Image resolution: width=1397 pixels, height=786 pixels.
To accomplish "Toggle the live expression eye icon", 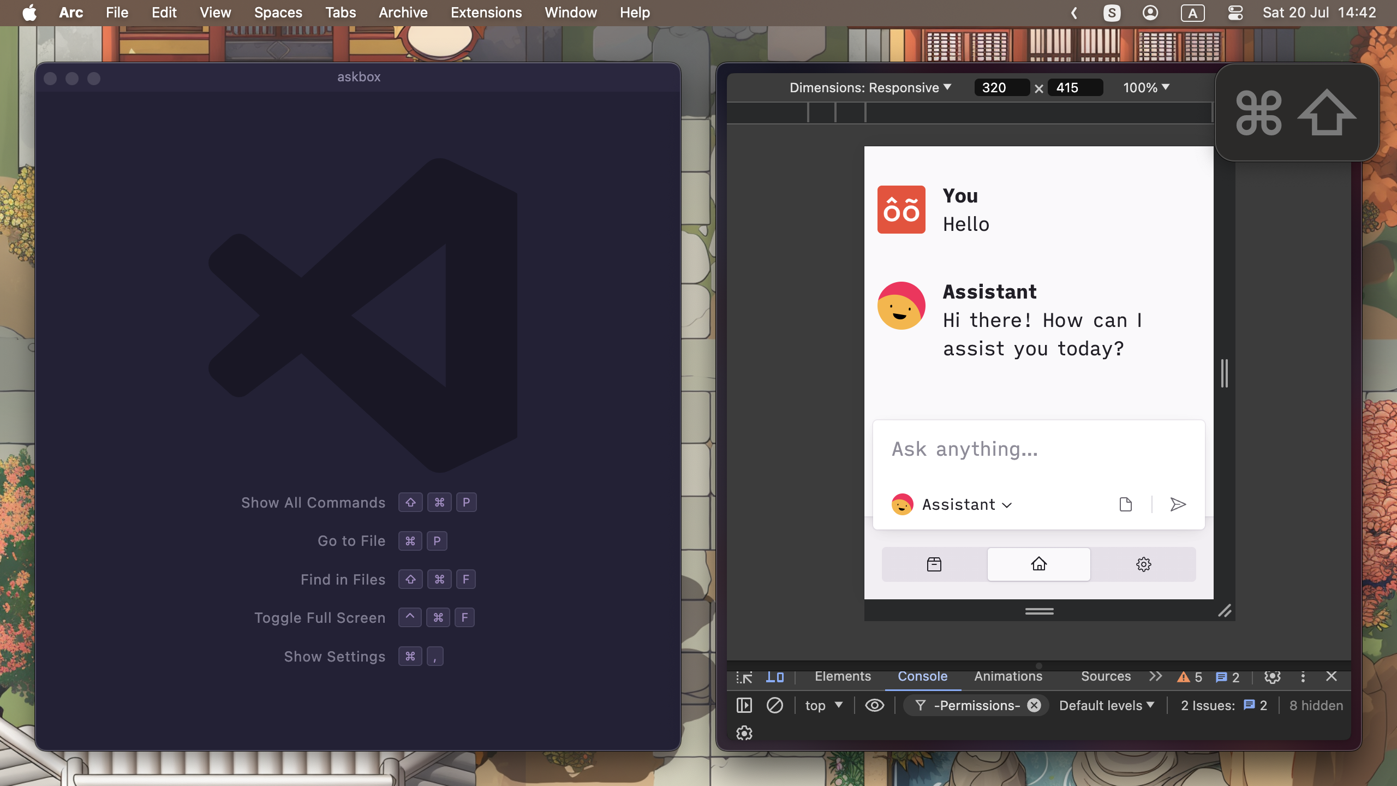I will point(875,705).
